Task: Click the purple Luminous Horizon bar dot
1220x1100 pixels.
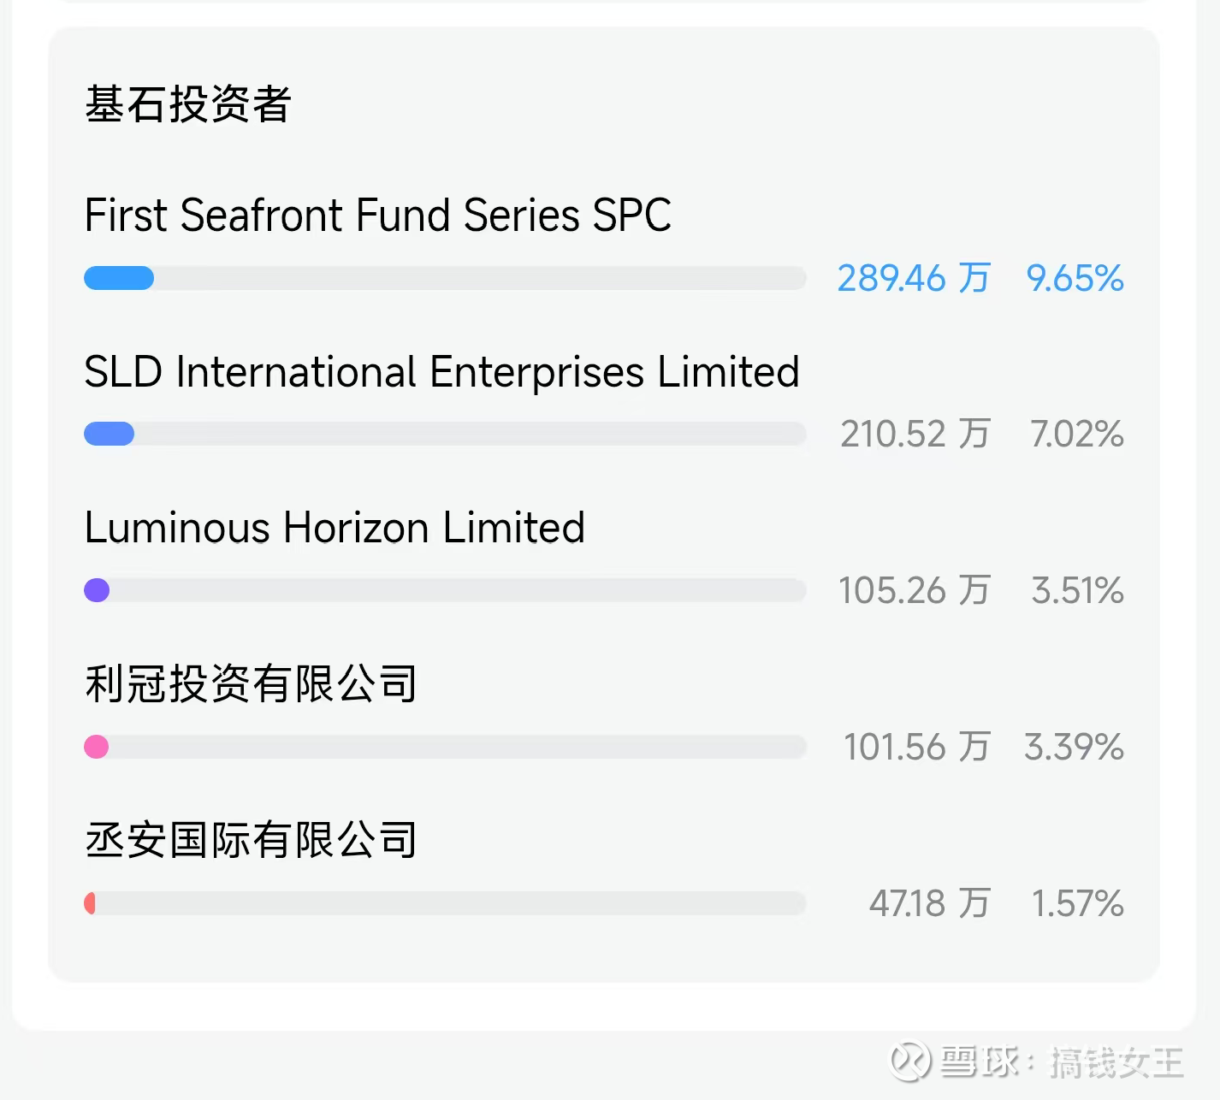Action: pos(97,590)
